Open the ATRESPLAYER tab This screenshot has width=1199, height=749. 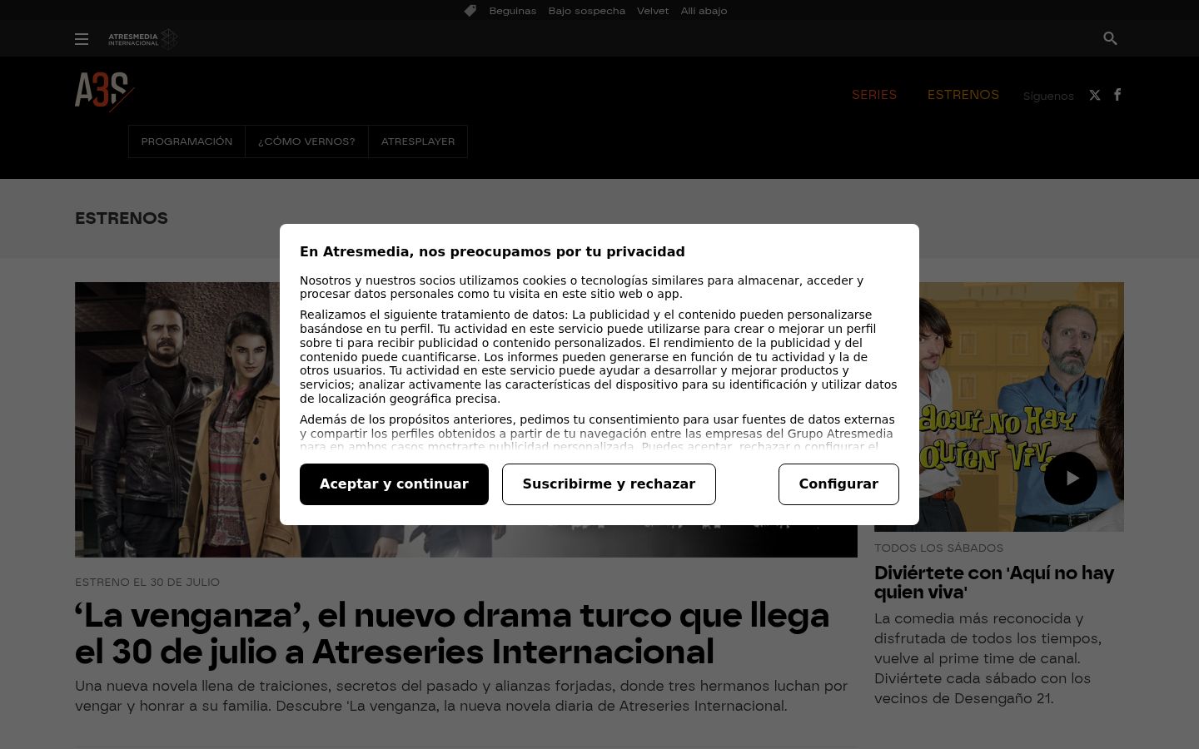tap(418, 141)
